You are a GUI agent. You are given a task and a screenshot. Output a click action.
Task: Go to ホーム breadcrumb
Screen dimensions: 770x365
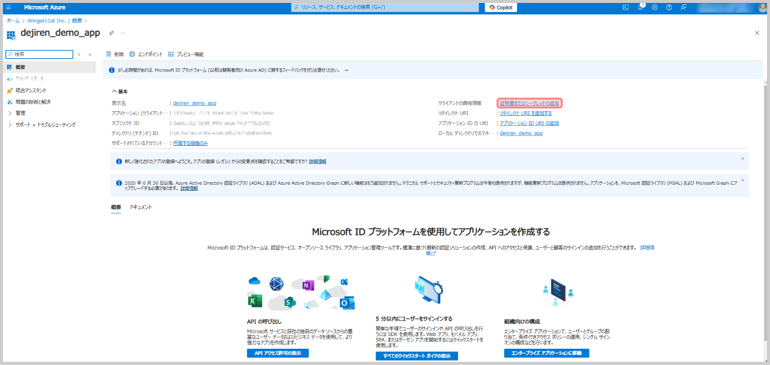tap(13, 21)
